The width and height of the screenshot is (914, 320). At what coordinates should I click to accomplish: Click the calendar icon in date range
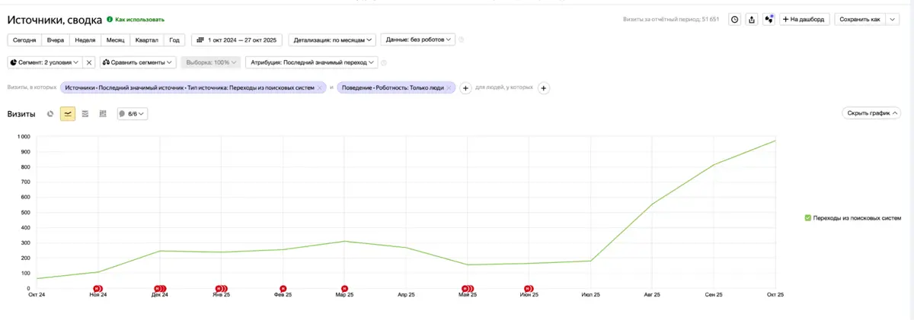coord(200,40)
